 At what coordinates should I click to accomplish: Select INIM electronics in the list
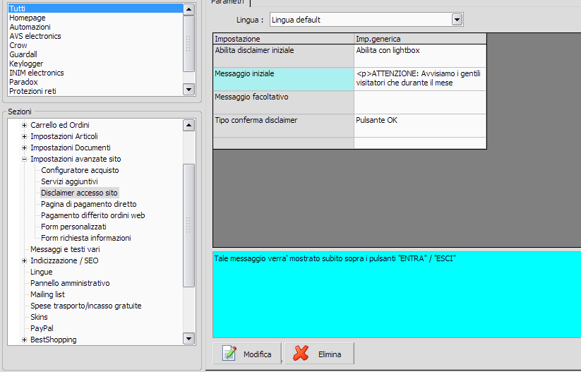95,73
